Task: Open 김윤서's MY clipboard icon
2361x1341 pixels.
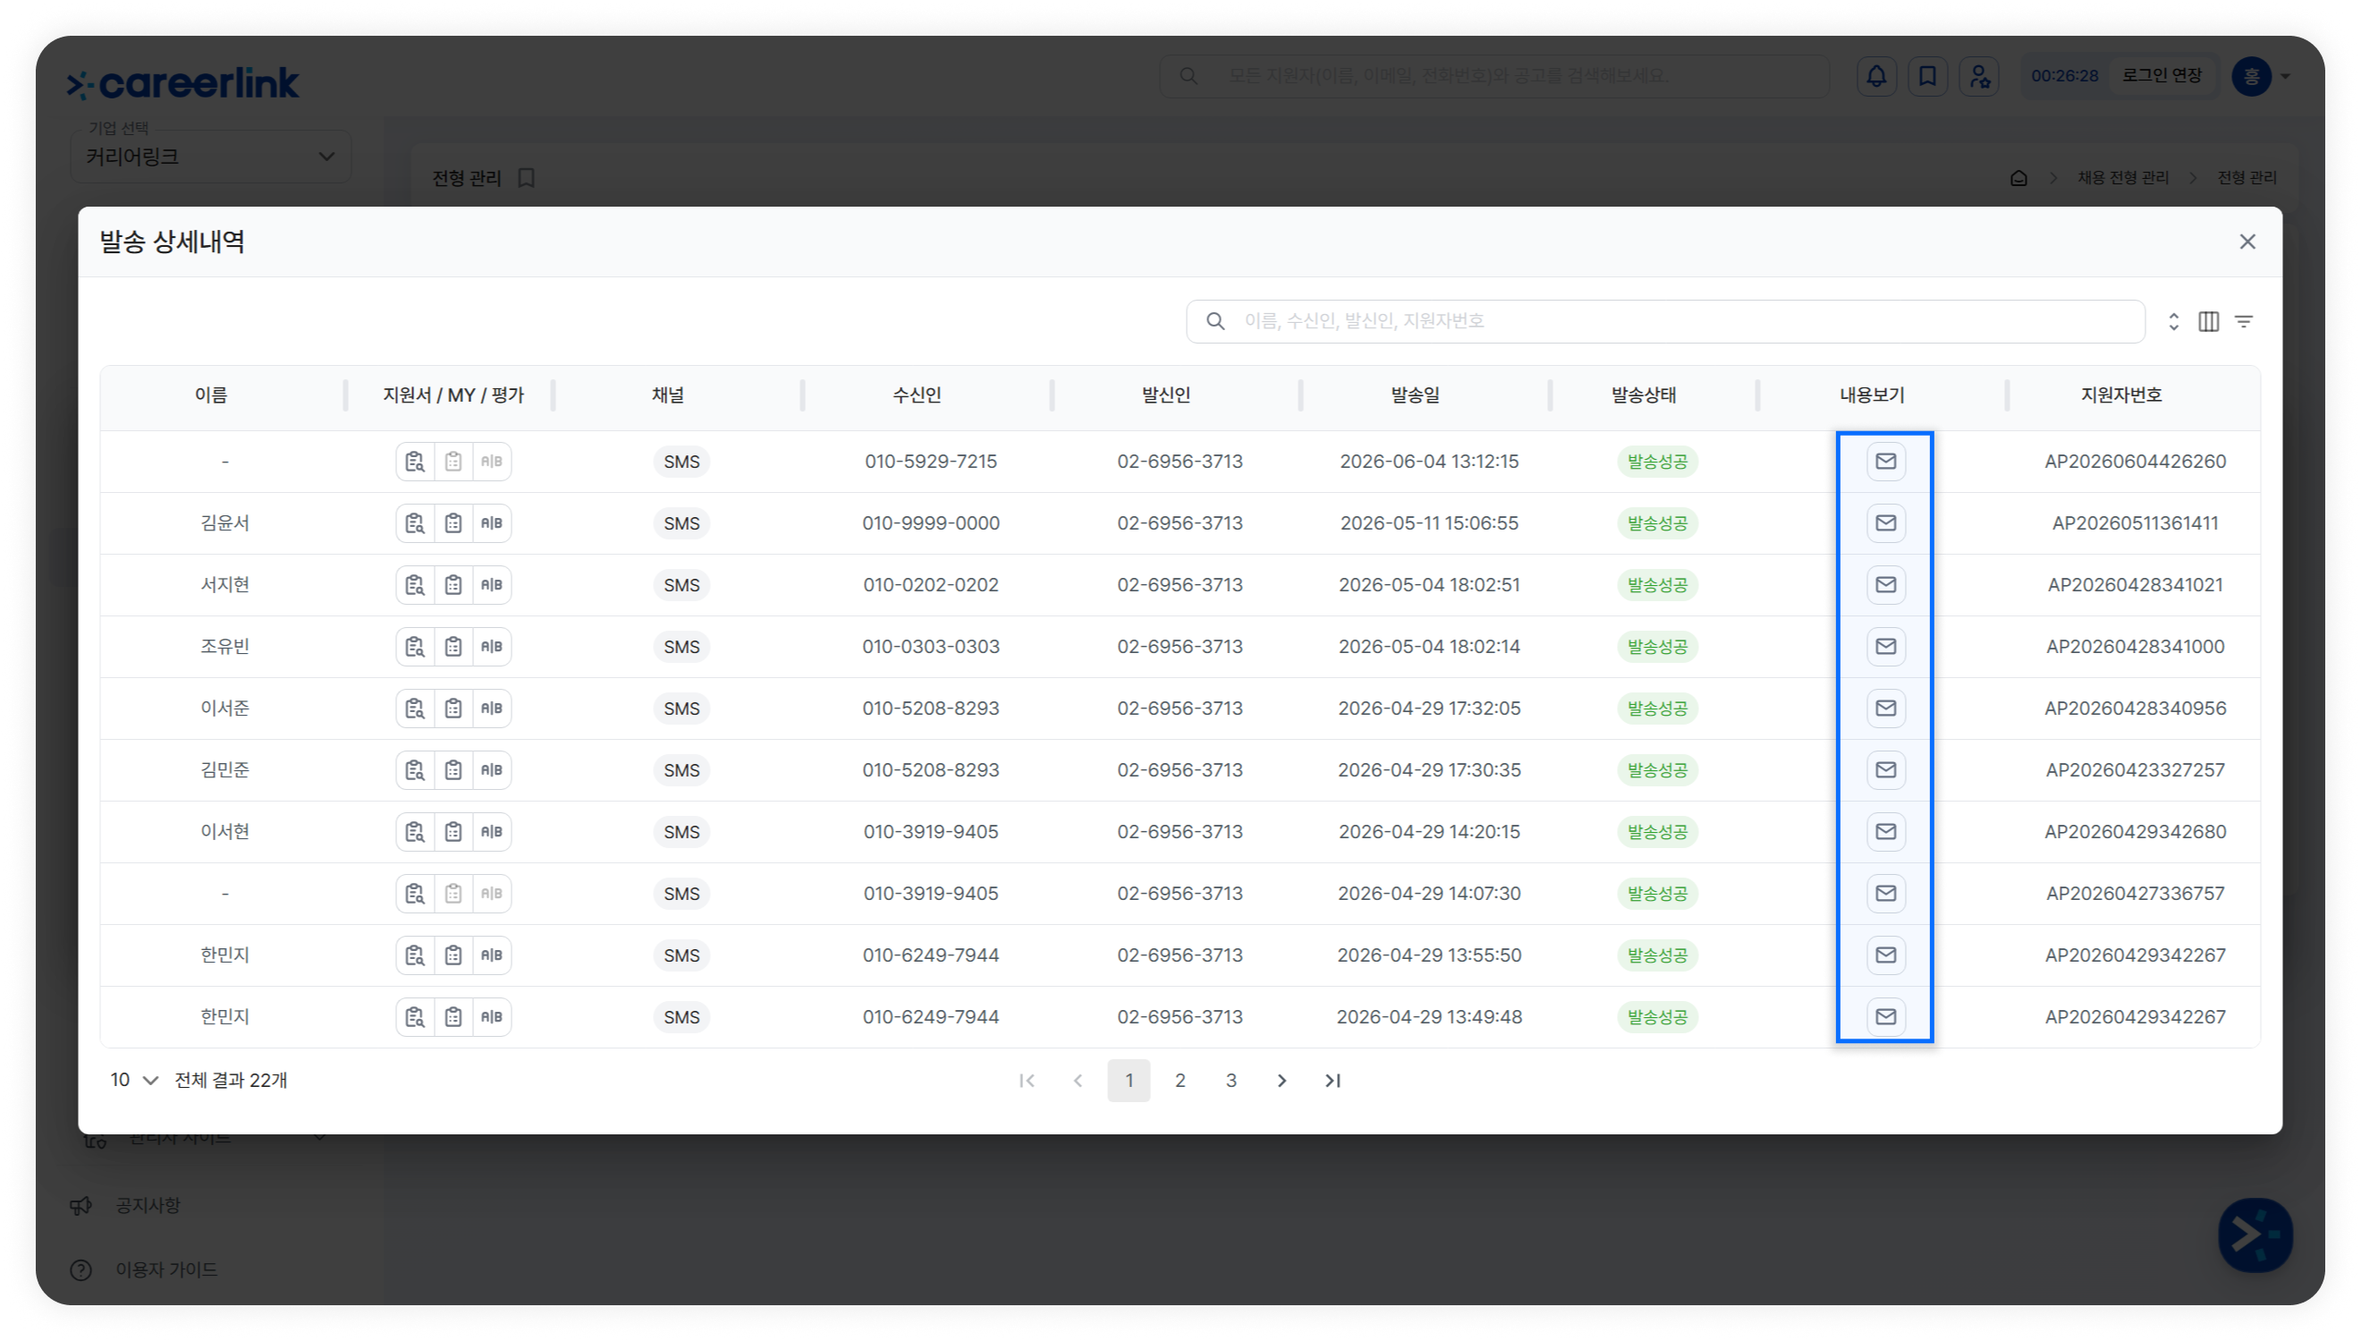Action: (453, 523)
